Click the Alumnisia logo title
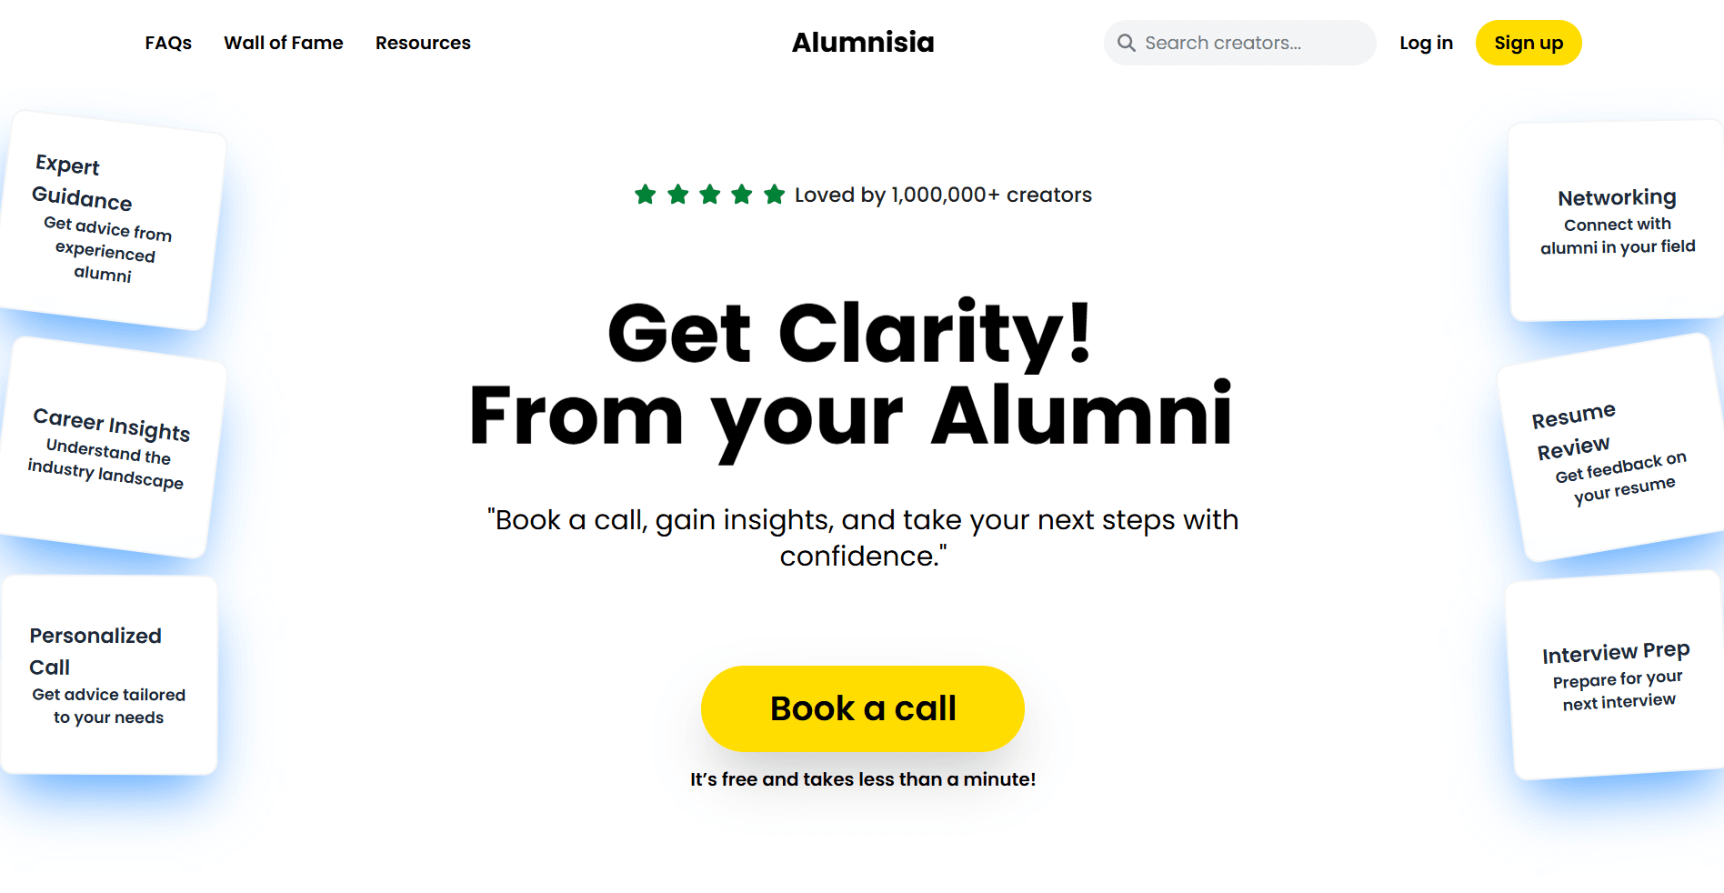The image size is (1724, 893). click(863, 43)
